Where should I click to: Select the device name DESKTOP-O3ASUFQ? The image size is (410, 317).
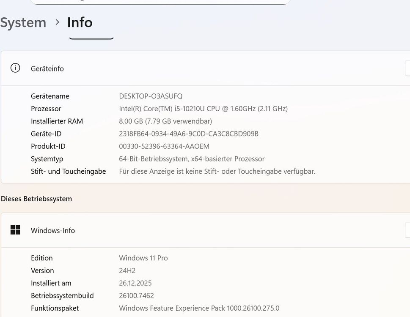[151, 96]
